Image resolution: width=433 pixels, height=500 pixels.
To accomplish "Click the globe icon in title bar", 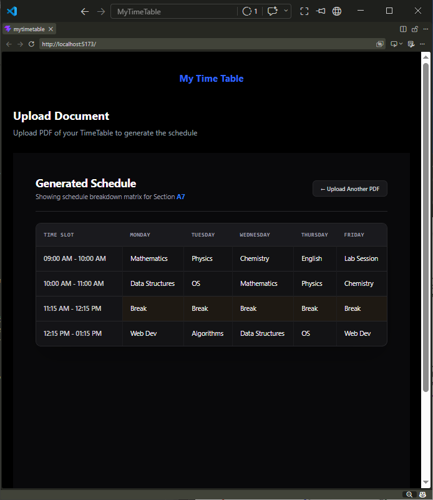I will click(337, 11).
